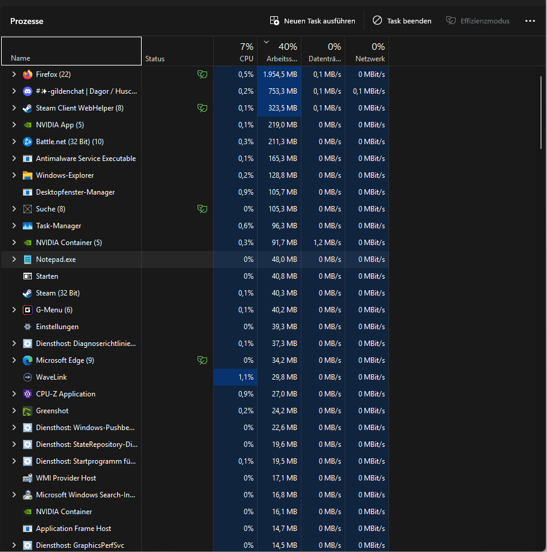
Task: Click the Application Frame Host icon
Action: (28, 529)
